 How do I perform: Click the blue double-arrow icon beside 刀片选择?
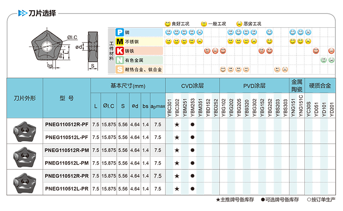pyautogui.click(x=23, y=13)
